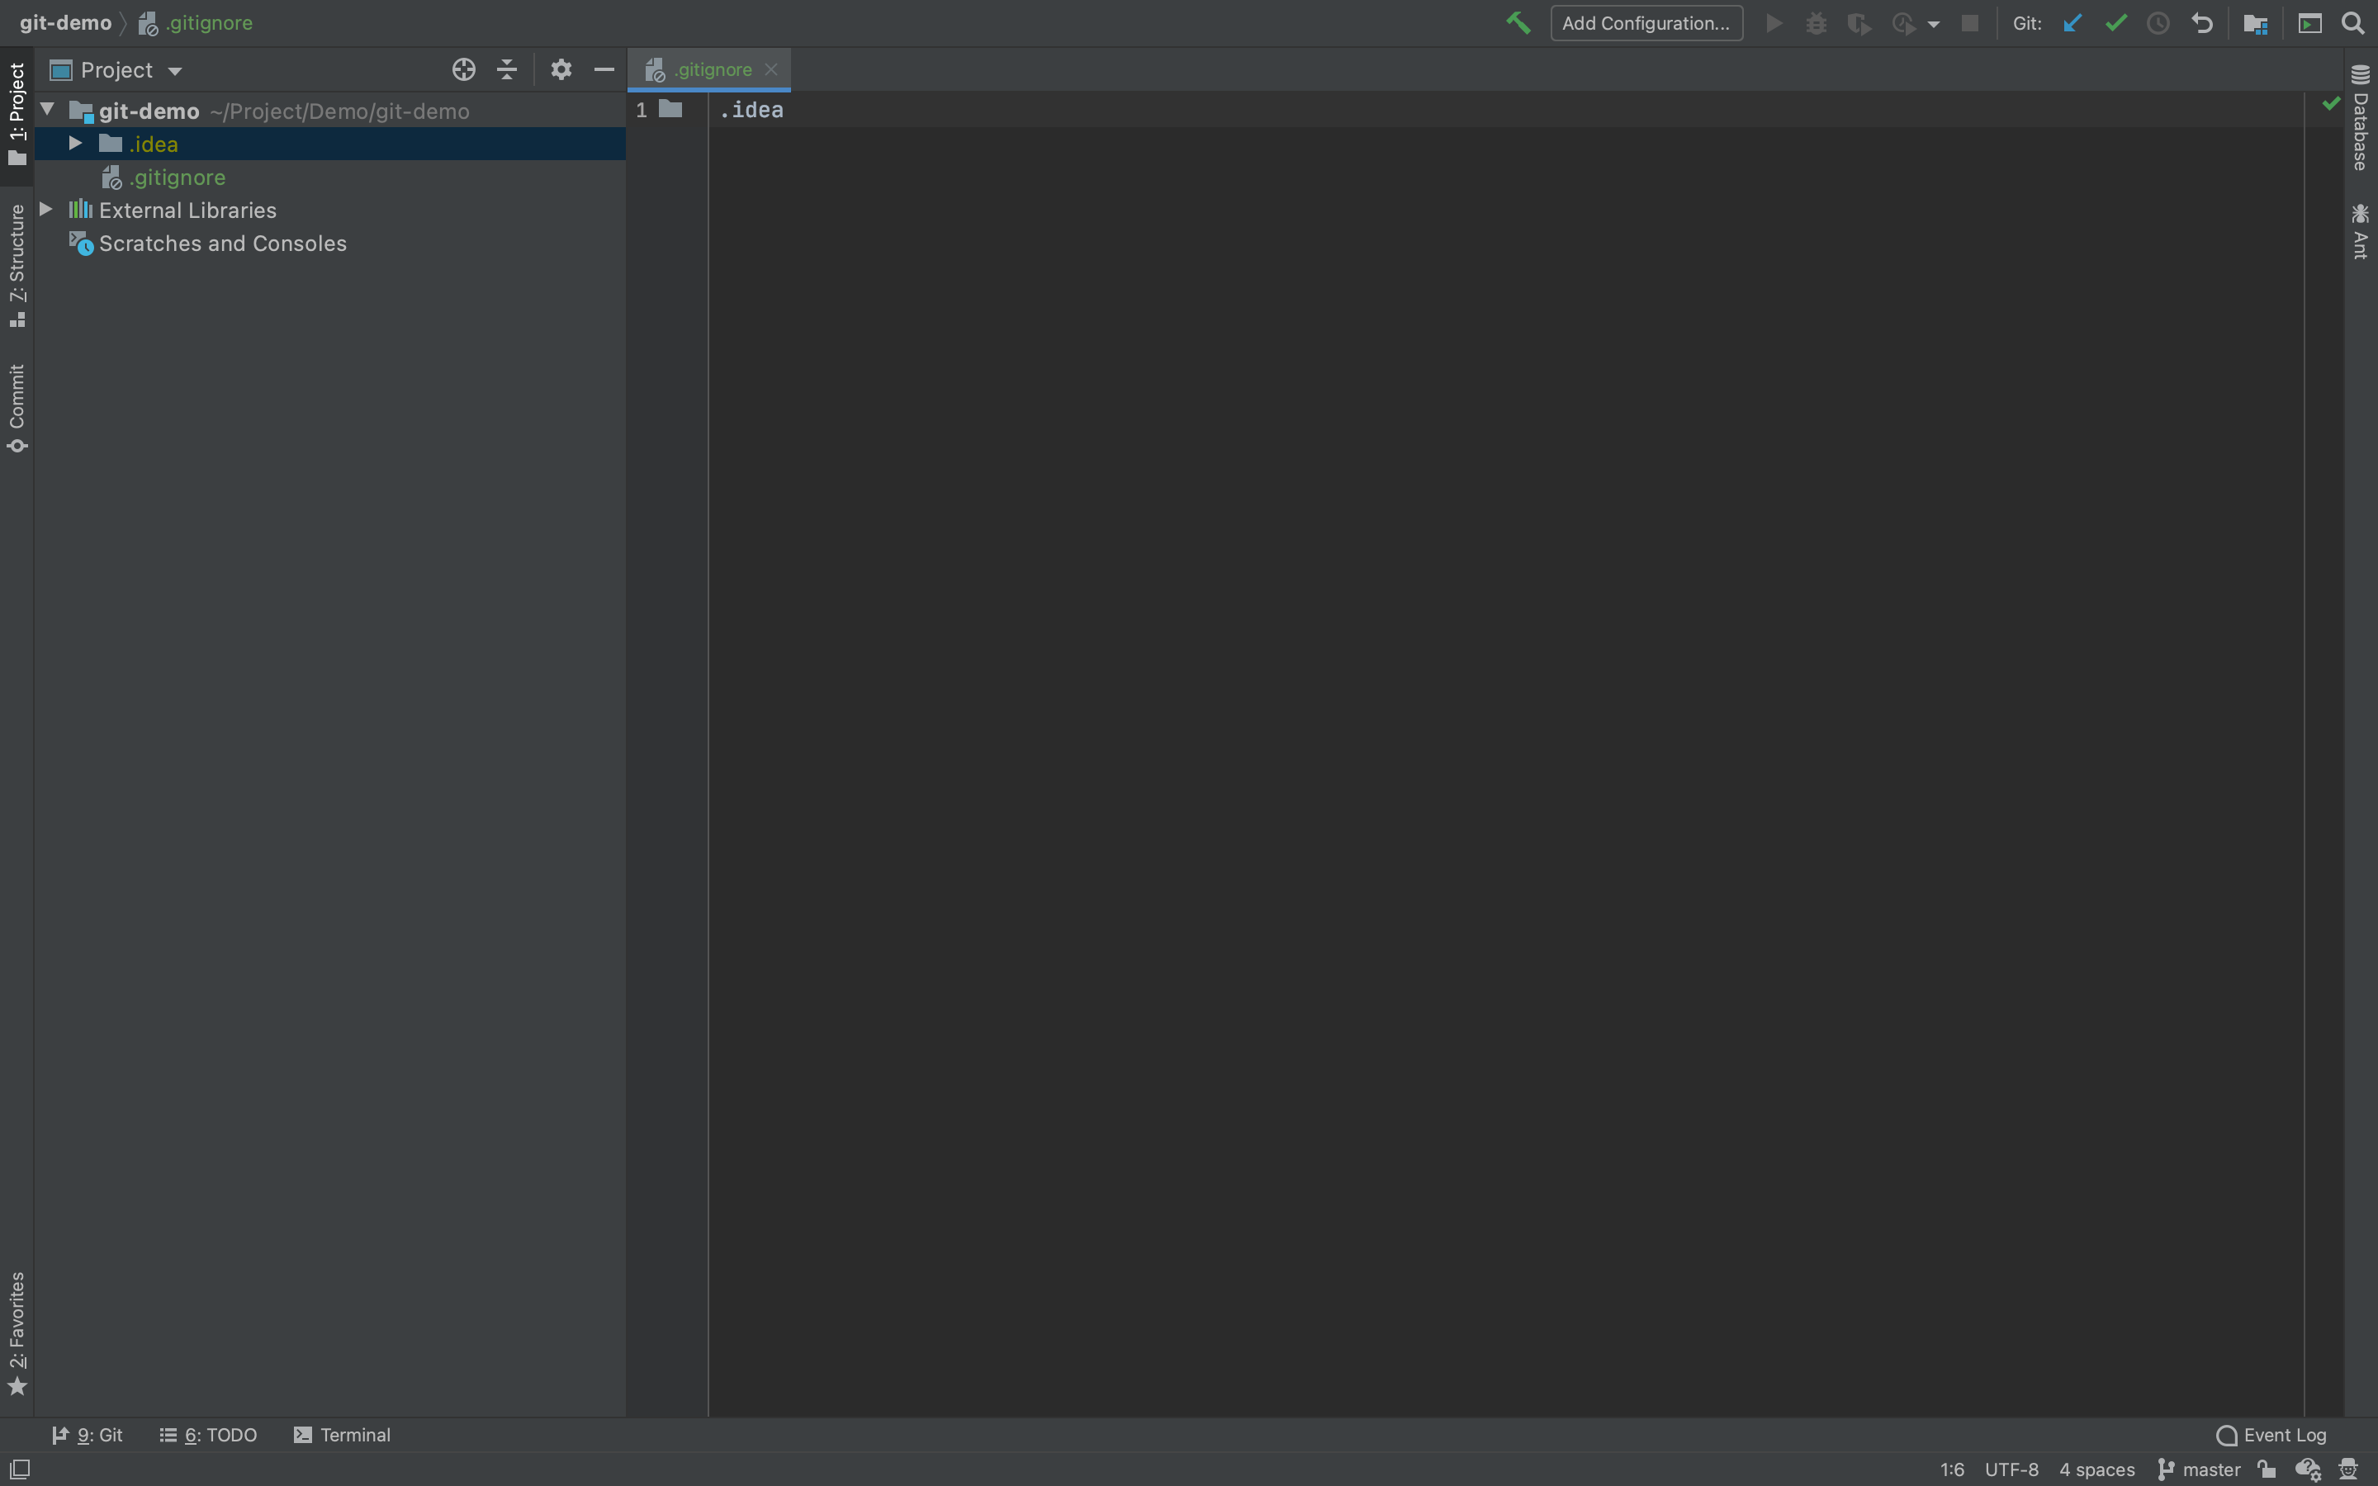The image size is (2378, 1486).
Task: Toggle the Commit side tool window
Action: click(x=17, y=408)
